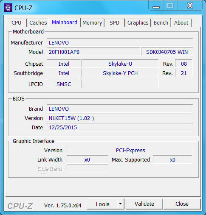Click the Southbridge label
Viewport: 206px width, 215px height.
pyautogui.click(x=28, y=73)
